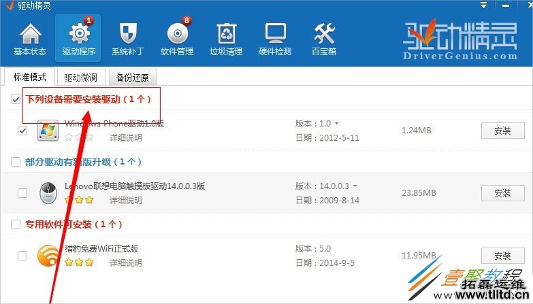Click the 下列设备需要安装驱动 heading
The width and height of the screenshot is (533, 304).
pyautogui.click(x=88, y=99)
